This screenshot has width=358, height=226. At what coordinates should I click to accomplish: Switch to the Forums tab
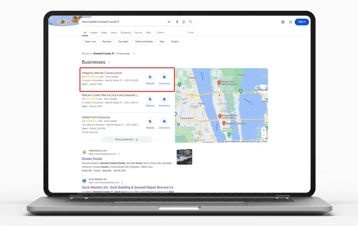click(x=138, y=33)
